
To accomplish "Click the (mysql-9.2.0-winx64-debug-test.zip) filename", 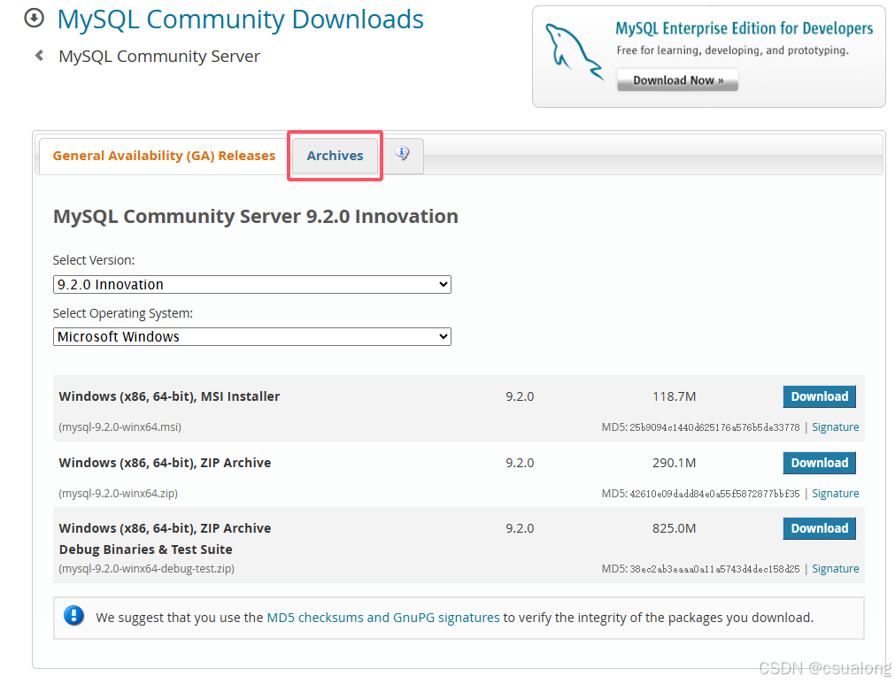I will [x=146, y=569].
